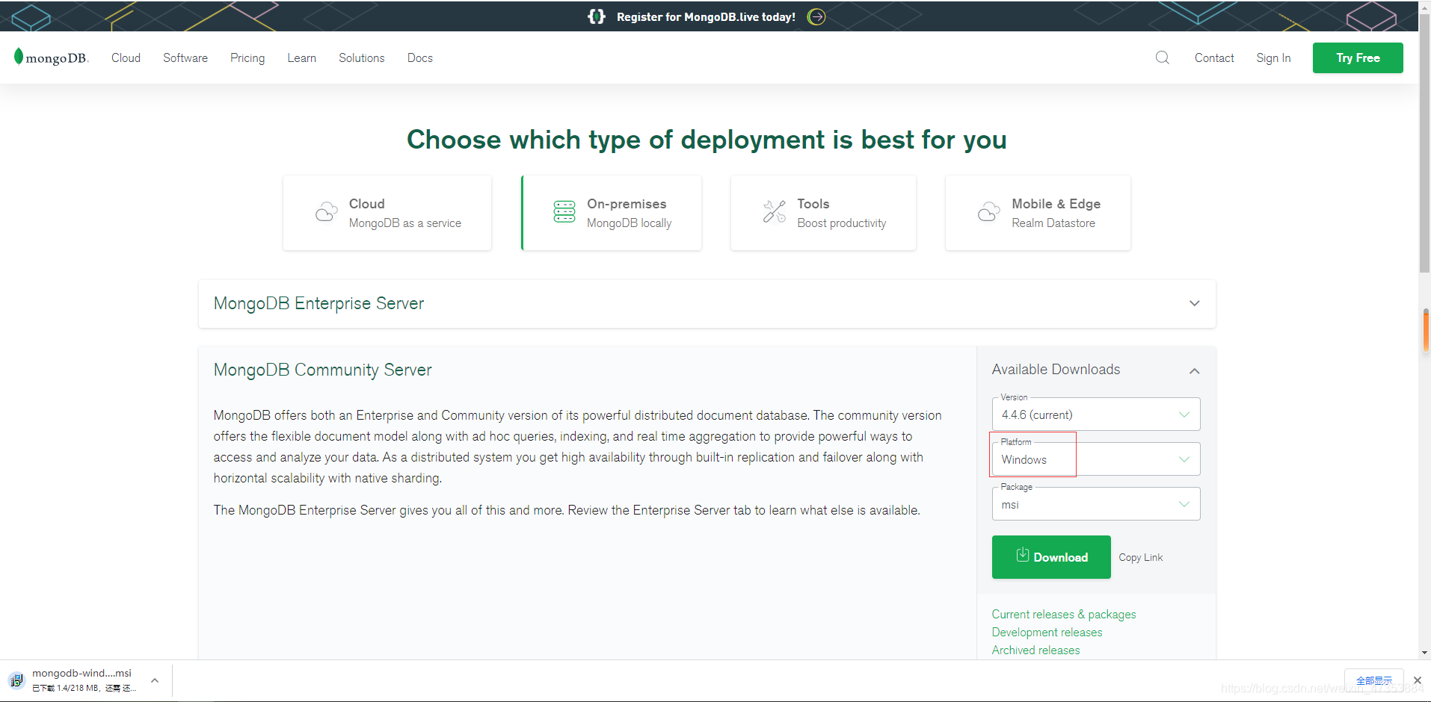The image size is (1431, 702).
Task: Close the browser download bar
Action: (1418, 680)
